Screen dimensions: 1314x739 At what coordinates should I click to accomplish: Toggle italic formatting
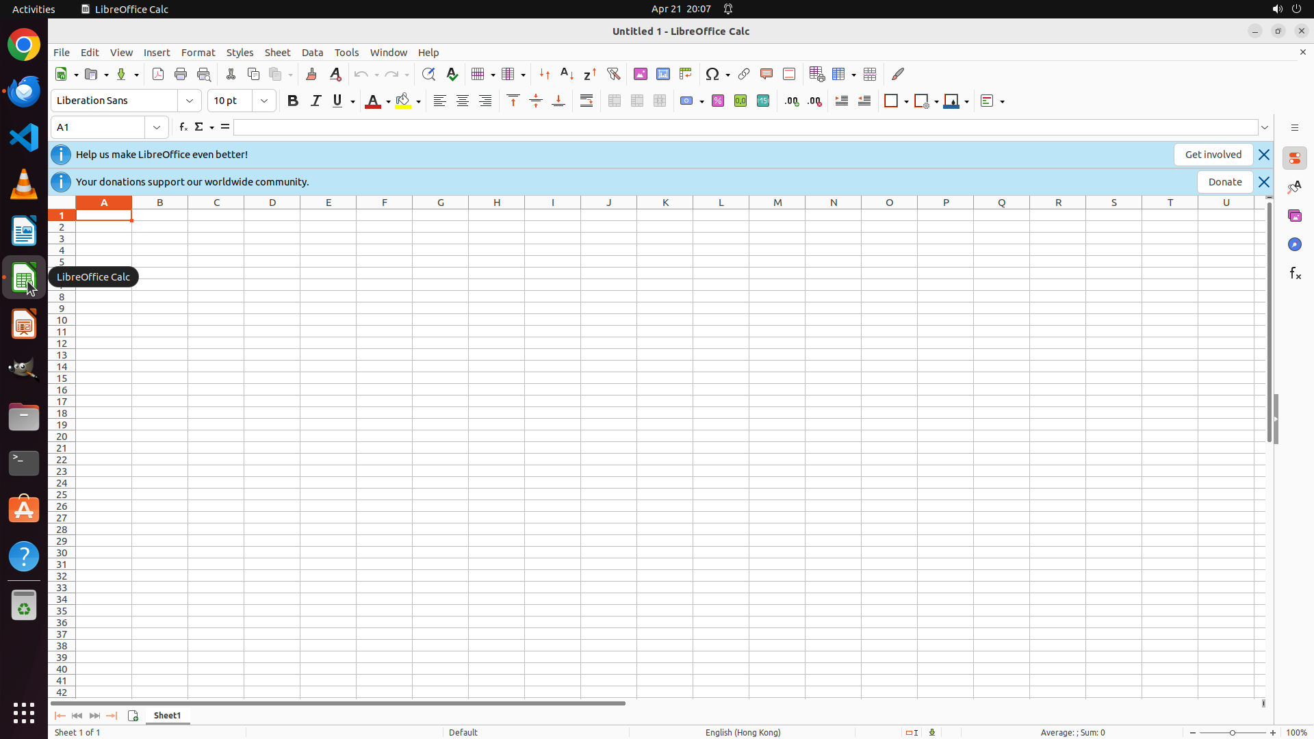[315, 101]
